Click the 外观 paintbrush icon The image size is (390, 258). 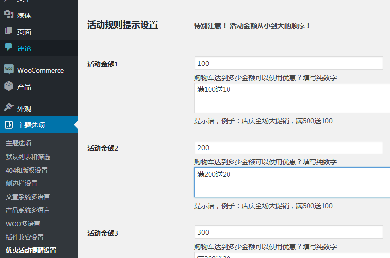pos(9,108)
